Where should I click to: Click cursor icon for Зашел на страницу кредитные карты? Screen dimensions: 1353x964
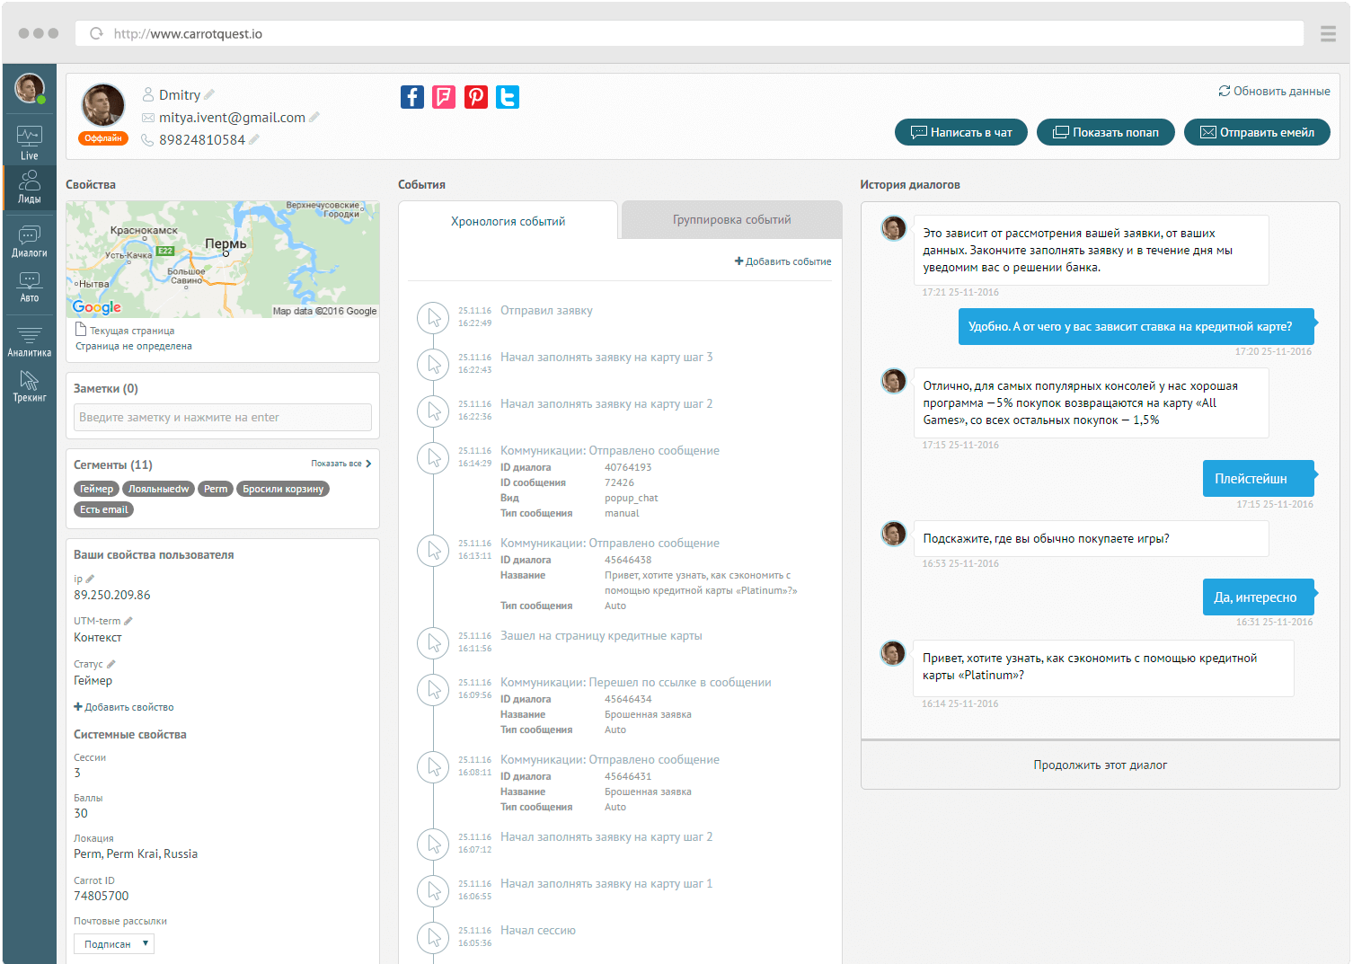pyautogui.click(x=434, y=642)
